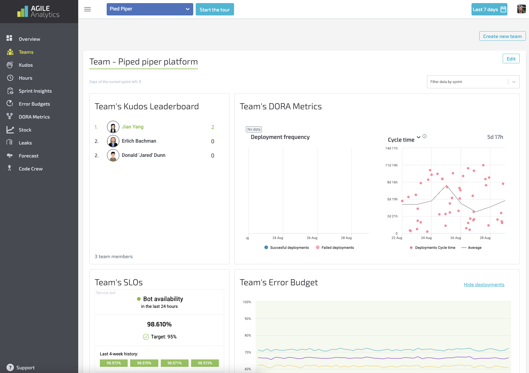Toggle Successful deployments legend series
Viewport: 529px width, 373px height.
[287, 248]
